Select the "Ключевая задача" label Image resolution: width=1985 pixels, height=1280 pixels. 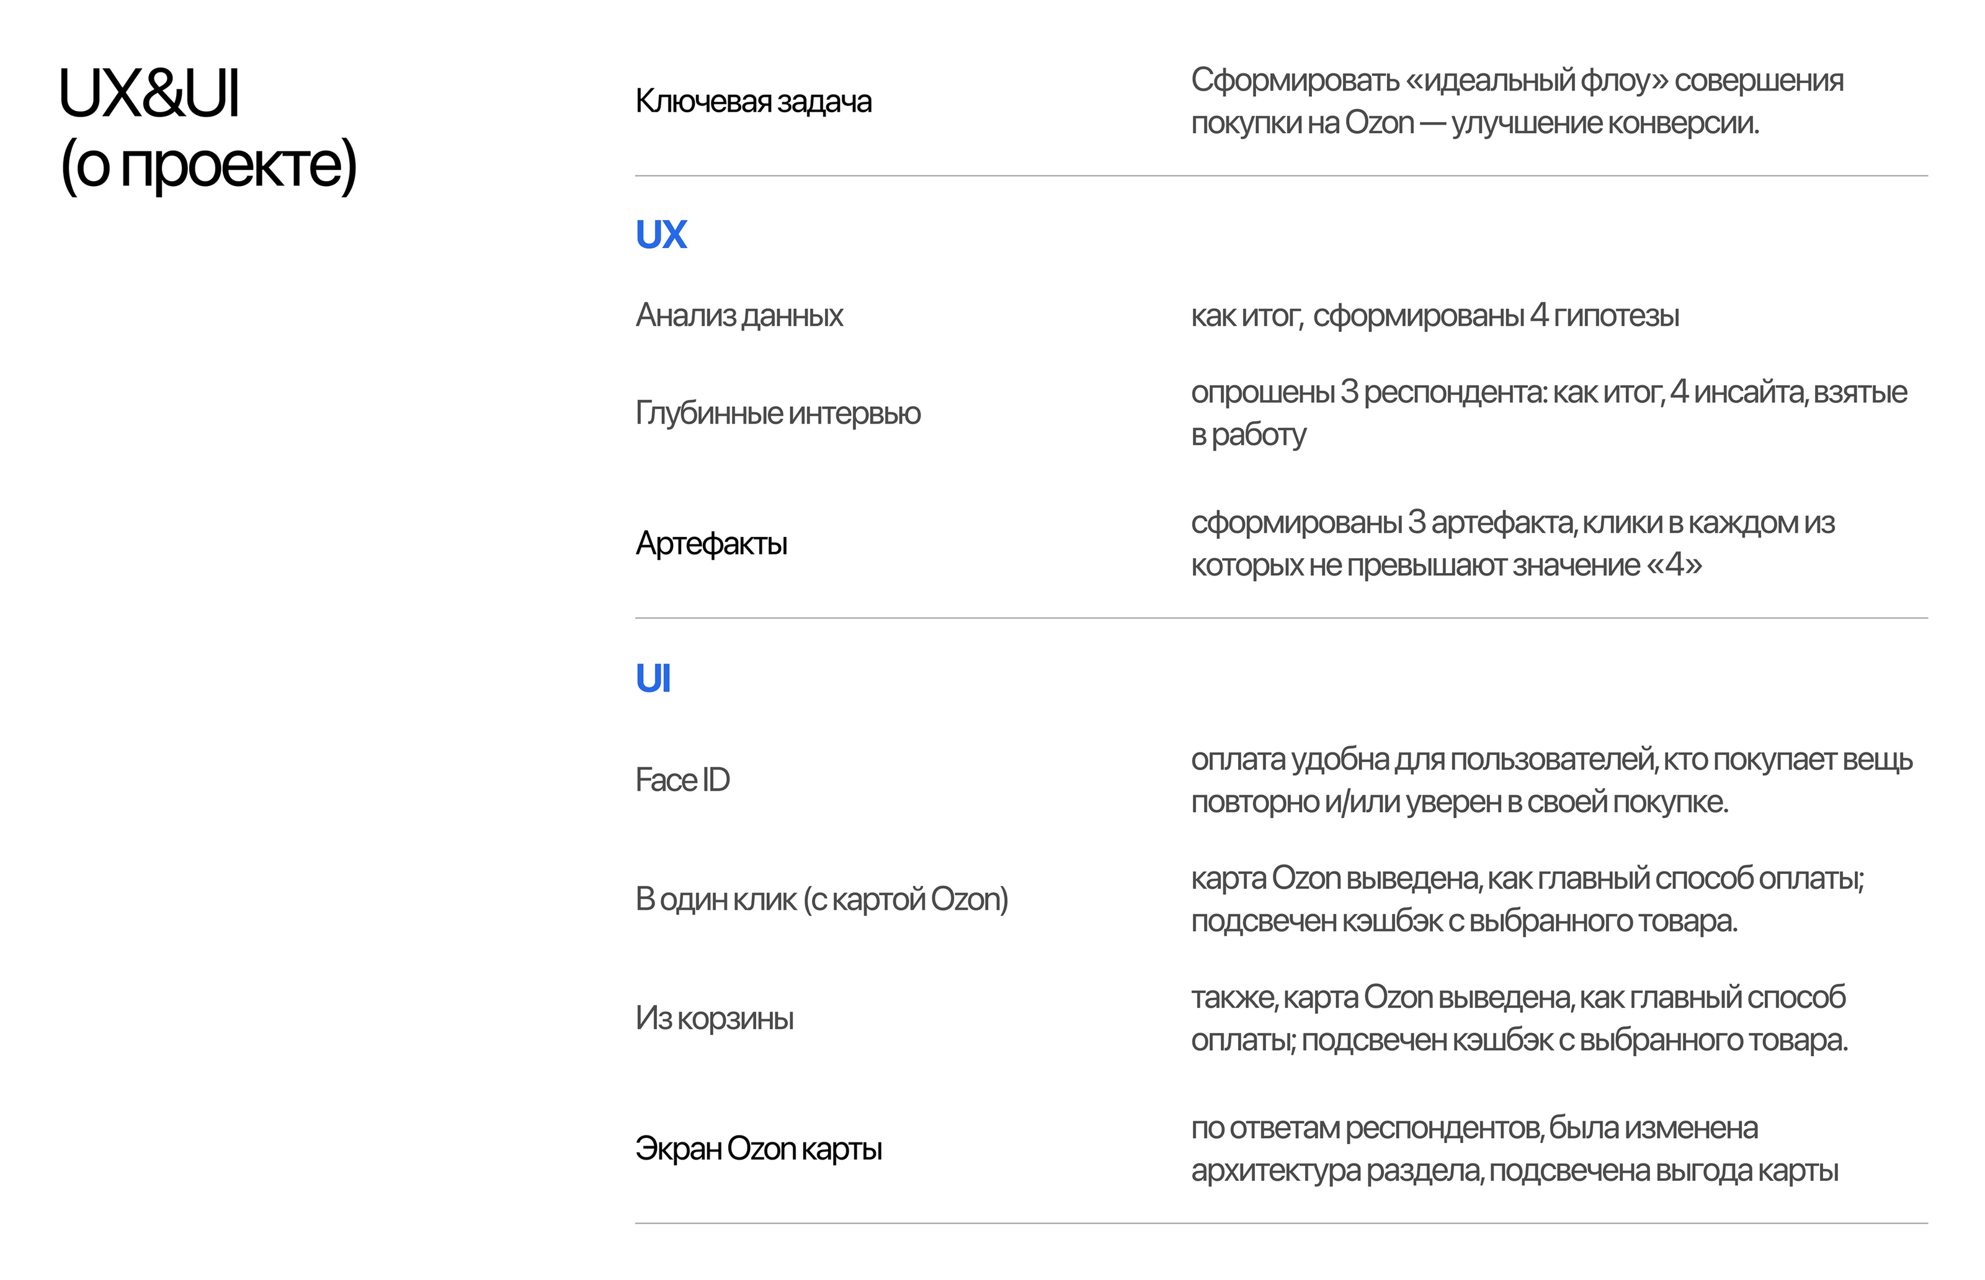753,102
